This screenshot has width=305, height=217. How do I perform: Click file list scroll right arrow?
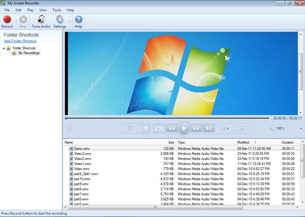point(297,207)
